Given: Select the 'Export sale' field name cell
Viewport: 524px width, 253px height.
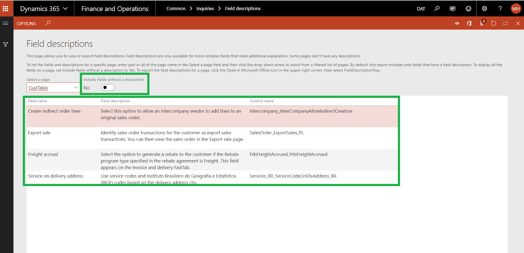Looking at the screenshot, I should click(x=39, y=133).
